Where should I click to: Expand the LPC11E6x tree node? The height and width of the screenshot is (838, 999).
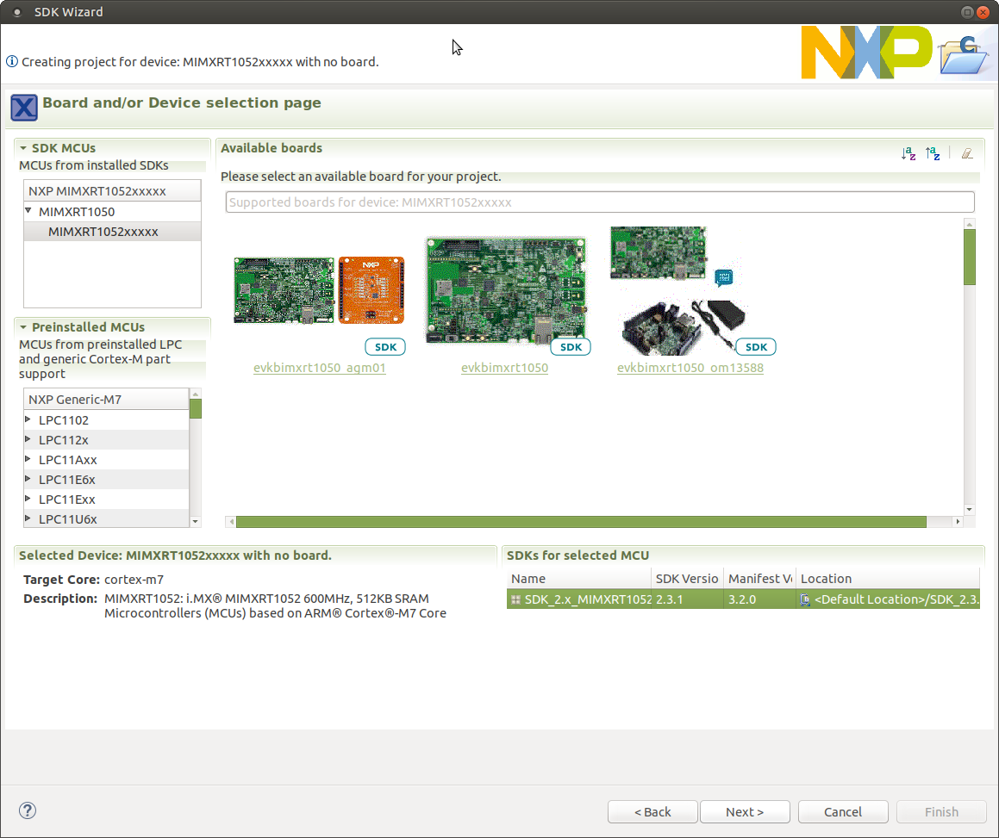[28, 478]
